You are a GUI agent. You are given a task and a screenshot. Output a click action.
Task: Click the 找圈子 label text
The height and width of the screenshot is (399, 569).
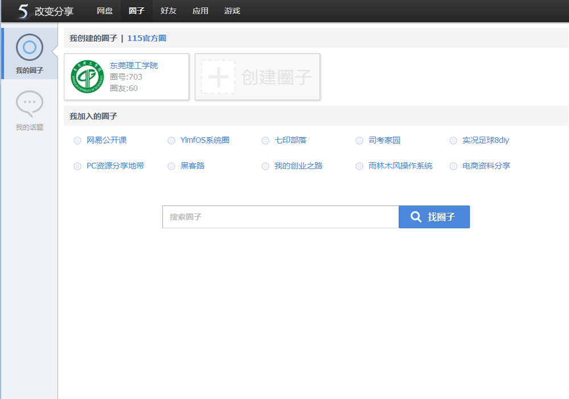(441, 217)
